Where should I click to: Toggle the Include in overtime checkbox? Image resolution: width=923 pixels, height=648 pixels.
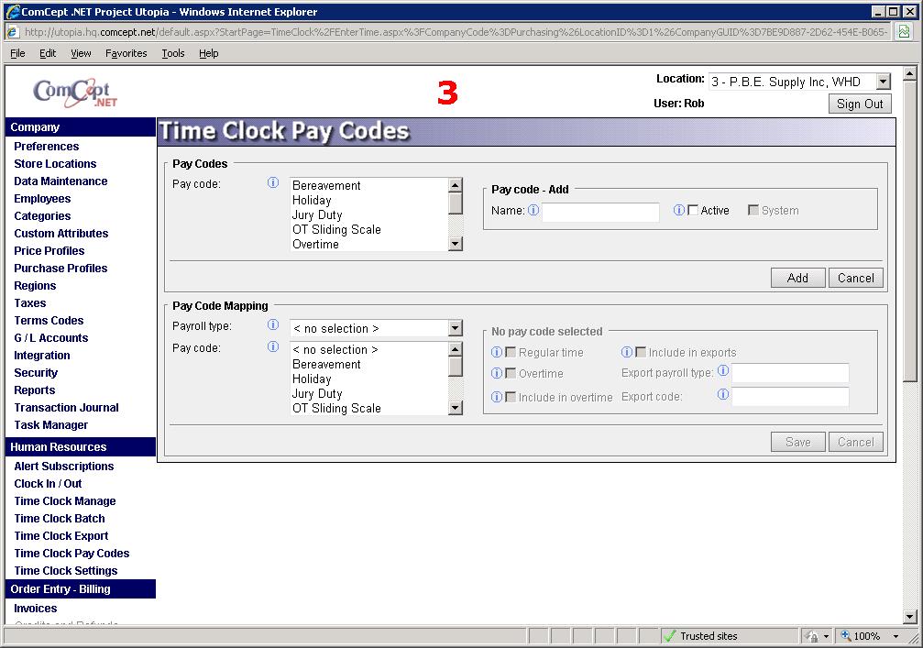click(511, 397)
